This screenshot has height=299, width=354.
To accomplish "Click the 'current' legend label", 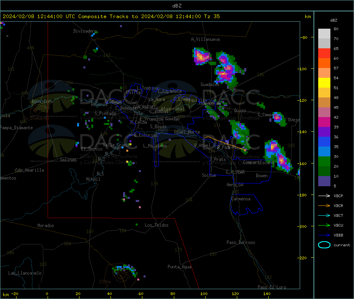I will point(342,245).
